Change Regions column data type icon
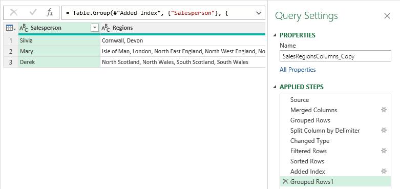This screenshot has height=189, width=400. point(106,28)
